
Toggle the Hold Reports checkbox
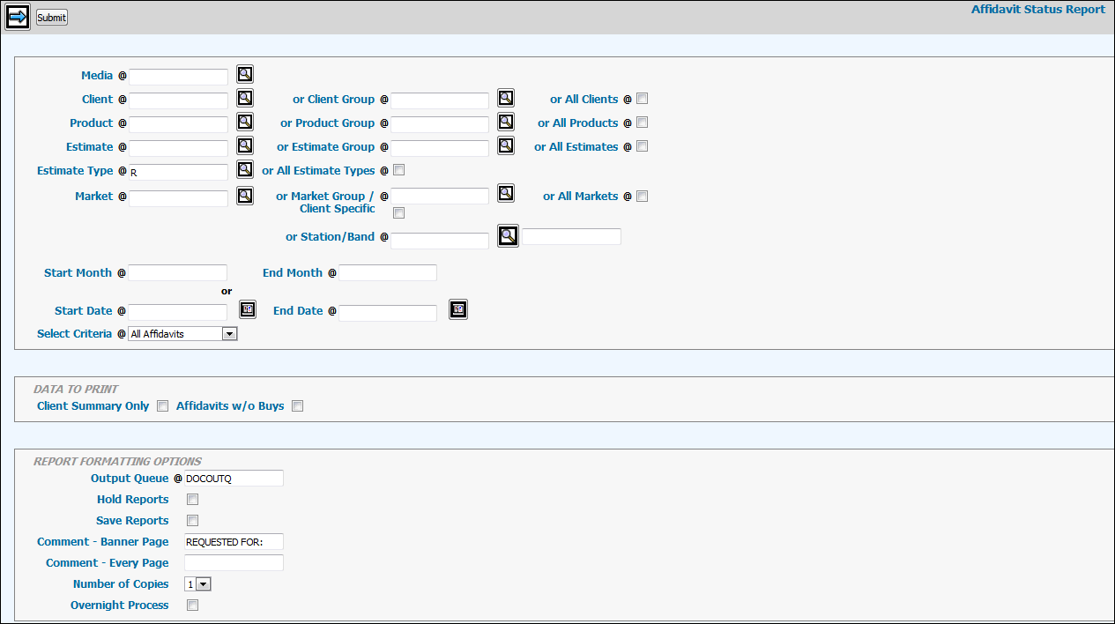tap(192, 500)
